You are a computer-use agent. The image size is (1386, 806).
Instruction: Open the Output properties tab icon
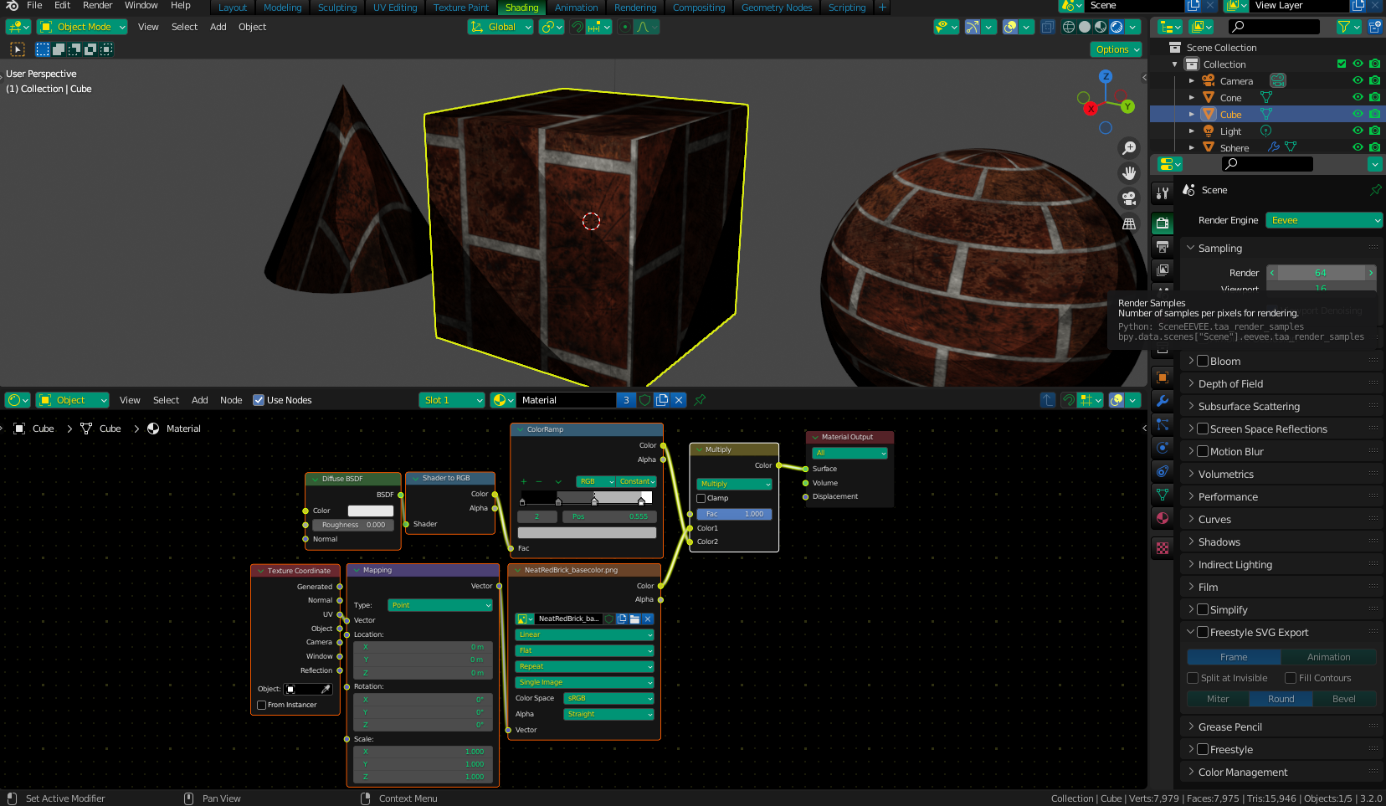pos(1163,246)
